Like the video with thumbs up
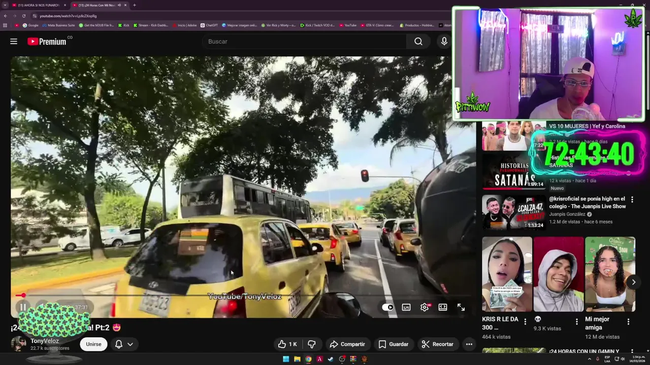The width and height of the screenshot is (650, 365). click(x=287, y=344)
